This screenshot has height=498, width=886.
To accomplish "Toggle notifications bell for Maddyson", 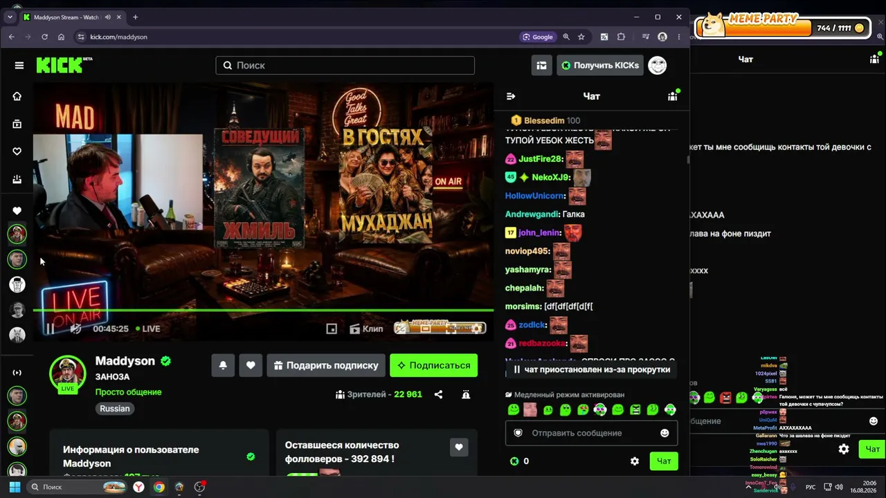I will click(x=223, y=365).
